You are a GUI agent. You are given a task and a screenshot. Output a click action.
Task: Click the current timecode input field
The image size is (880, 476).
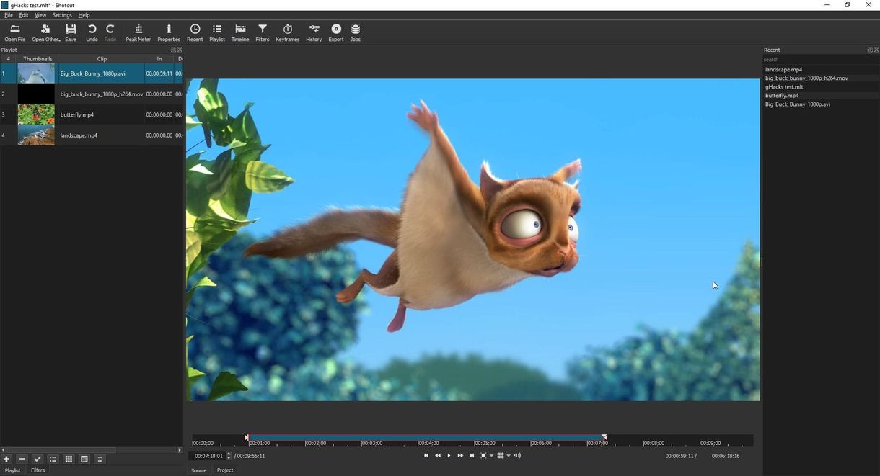click(209, 456)
